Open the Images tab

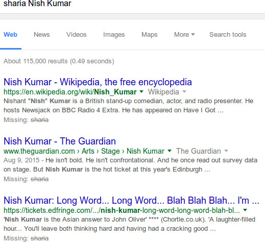(x=114, y=35)
